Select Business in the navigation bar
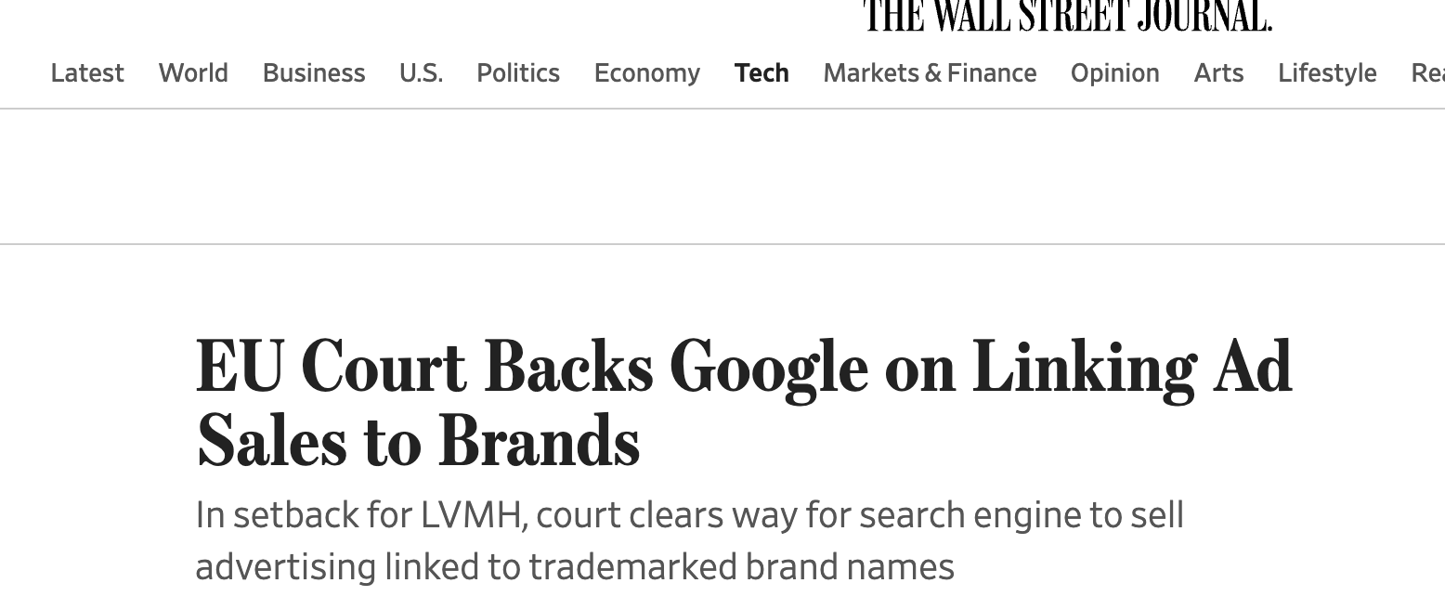The image size is (1445, 609). pyautogui.click(x=314, y=72)
